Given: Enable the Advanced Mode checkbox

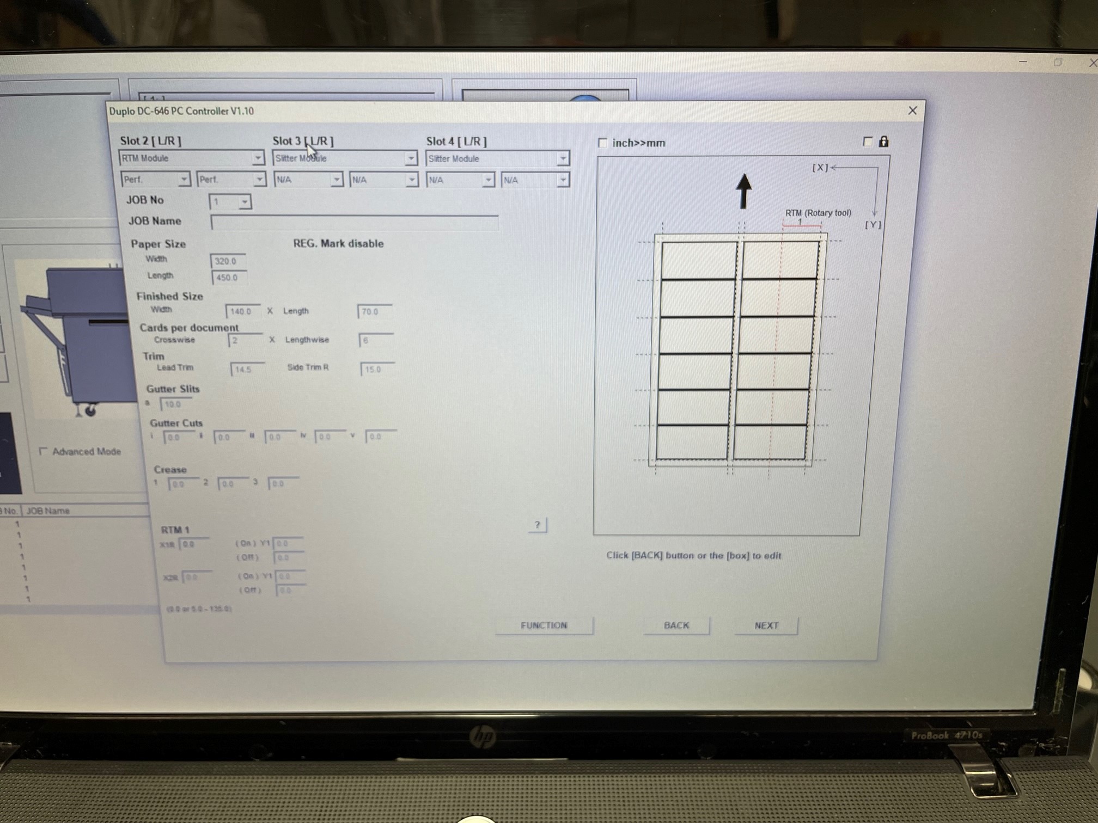Looking at the screenshot, I should coord(44,452).
